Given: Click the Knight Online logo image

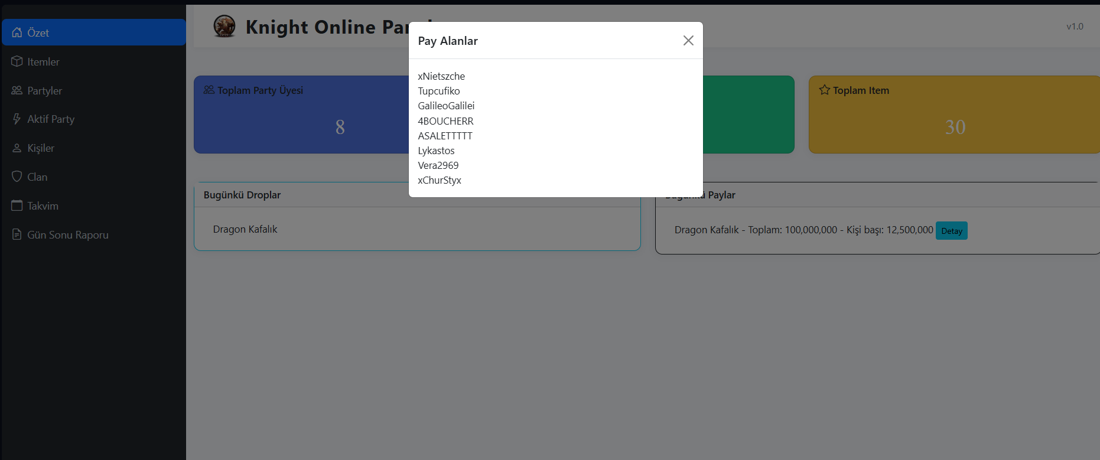Looking at the screenshot, I should (x=224, y=27).
